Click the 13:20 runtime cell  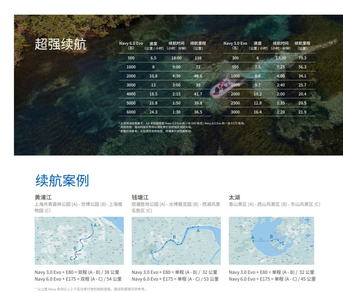(281, 58)
